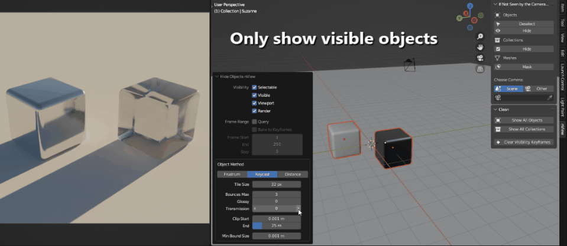The image size is (567, 246).
Task: Click the eyedropper in the camera field
Action: [x=549, y=97]
